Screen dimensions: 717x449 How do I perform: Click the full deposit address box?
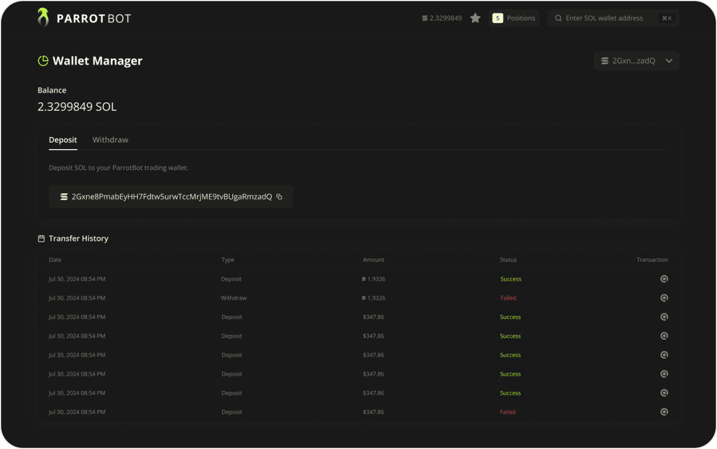[171, 197]
